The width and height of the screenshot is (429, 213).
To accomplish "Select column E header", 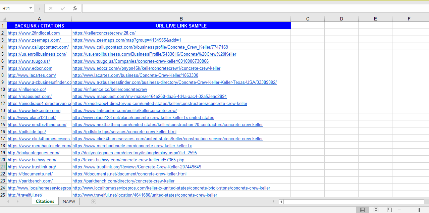I will pos(375,19).
